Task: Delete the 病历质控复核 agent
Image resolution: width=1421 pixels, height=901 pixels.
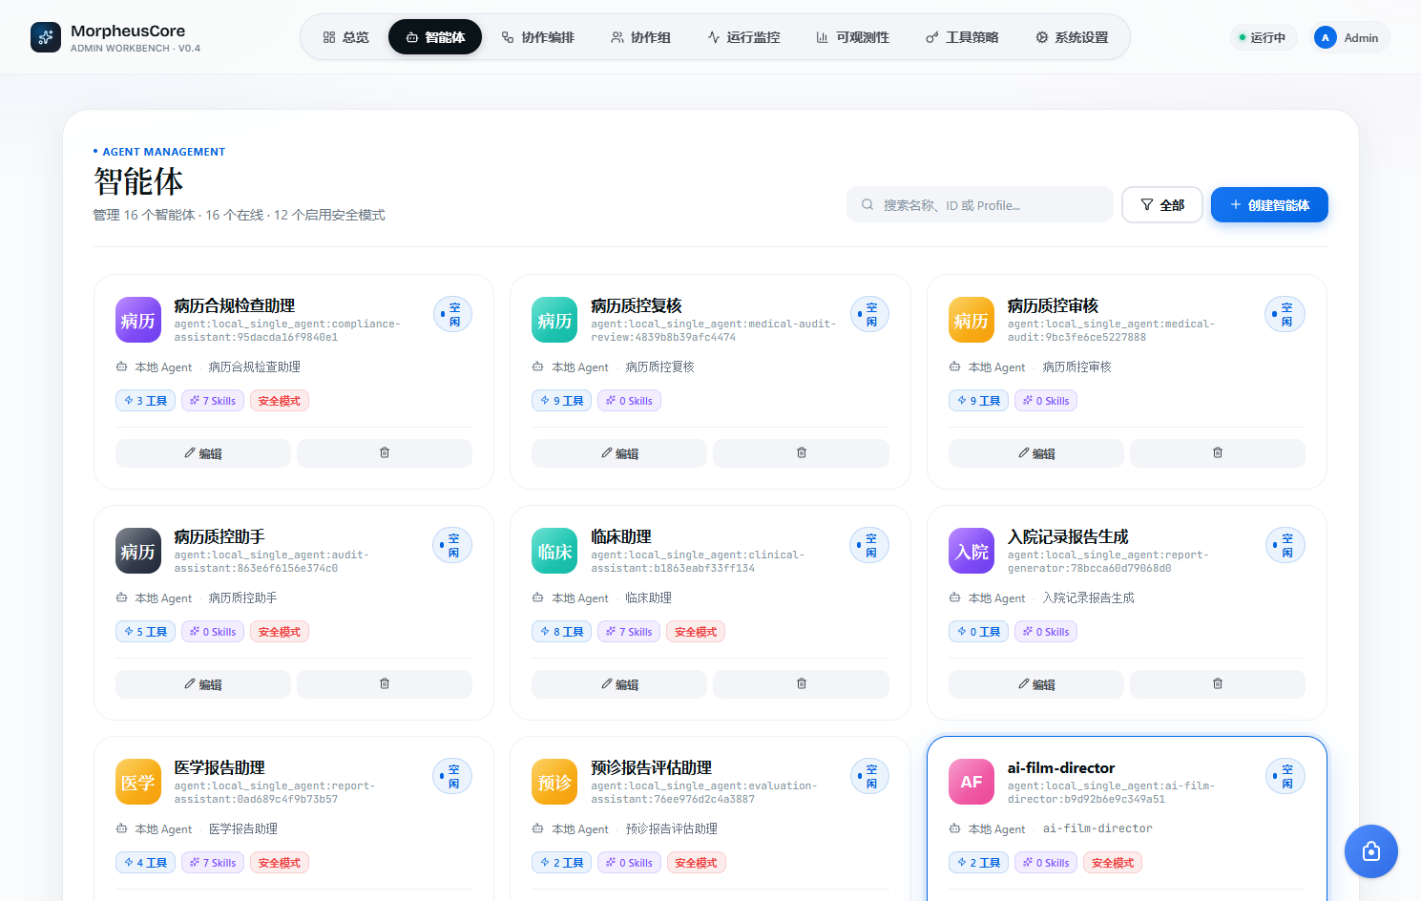Action: [802, 453]
